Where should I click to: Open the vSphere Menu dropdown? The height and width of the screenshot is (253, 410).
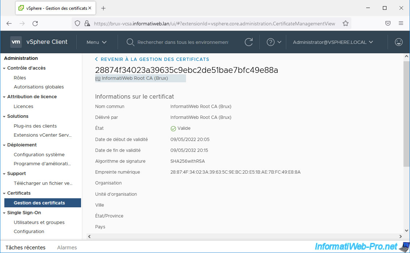pos(96,42)
